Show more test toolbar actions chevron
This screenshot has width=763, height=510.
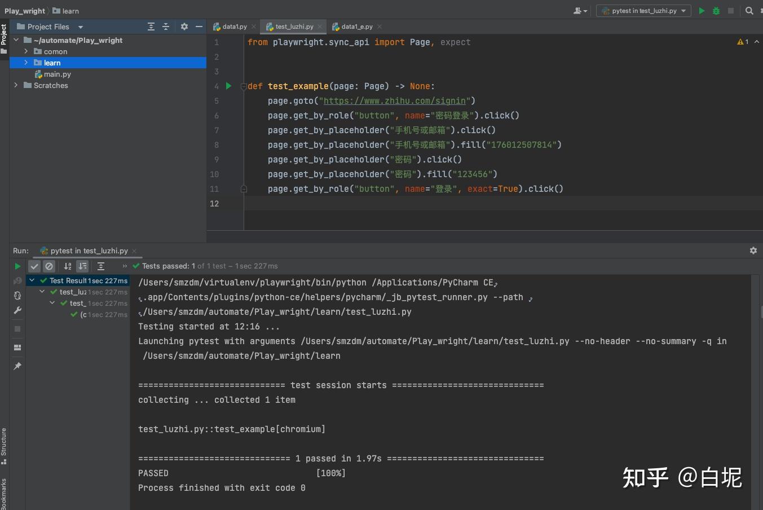coord(125,266)
